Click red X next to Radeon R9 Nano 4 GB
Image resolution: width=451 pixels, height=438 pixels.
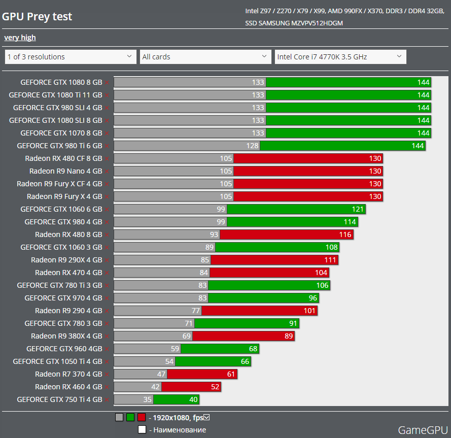click(x=107, y=171)
